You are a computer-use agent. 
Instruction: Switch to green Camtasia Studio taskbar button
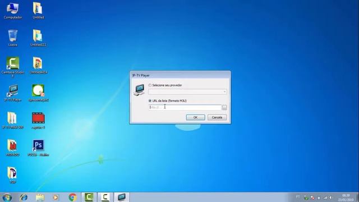[x=89, y=197]
